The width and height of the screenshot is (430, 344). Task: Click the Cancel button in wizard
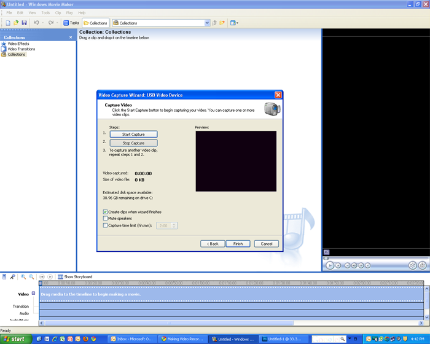(x=266, y=244)
